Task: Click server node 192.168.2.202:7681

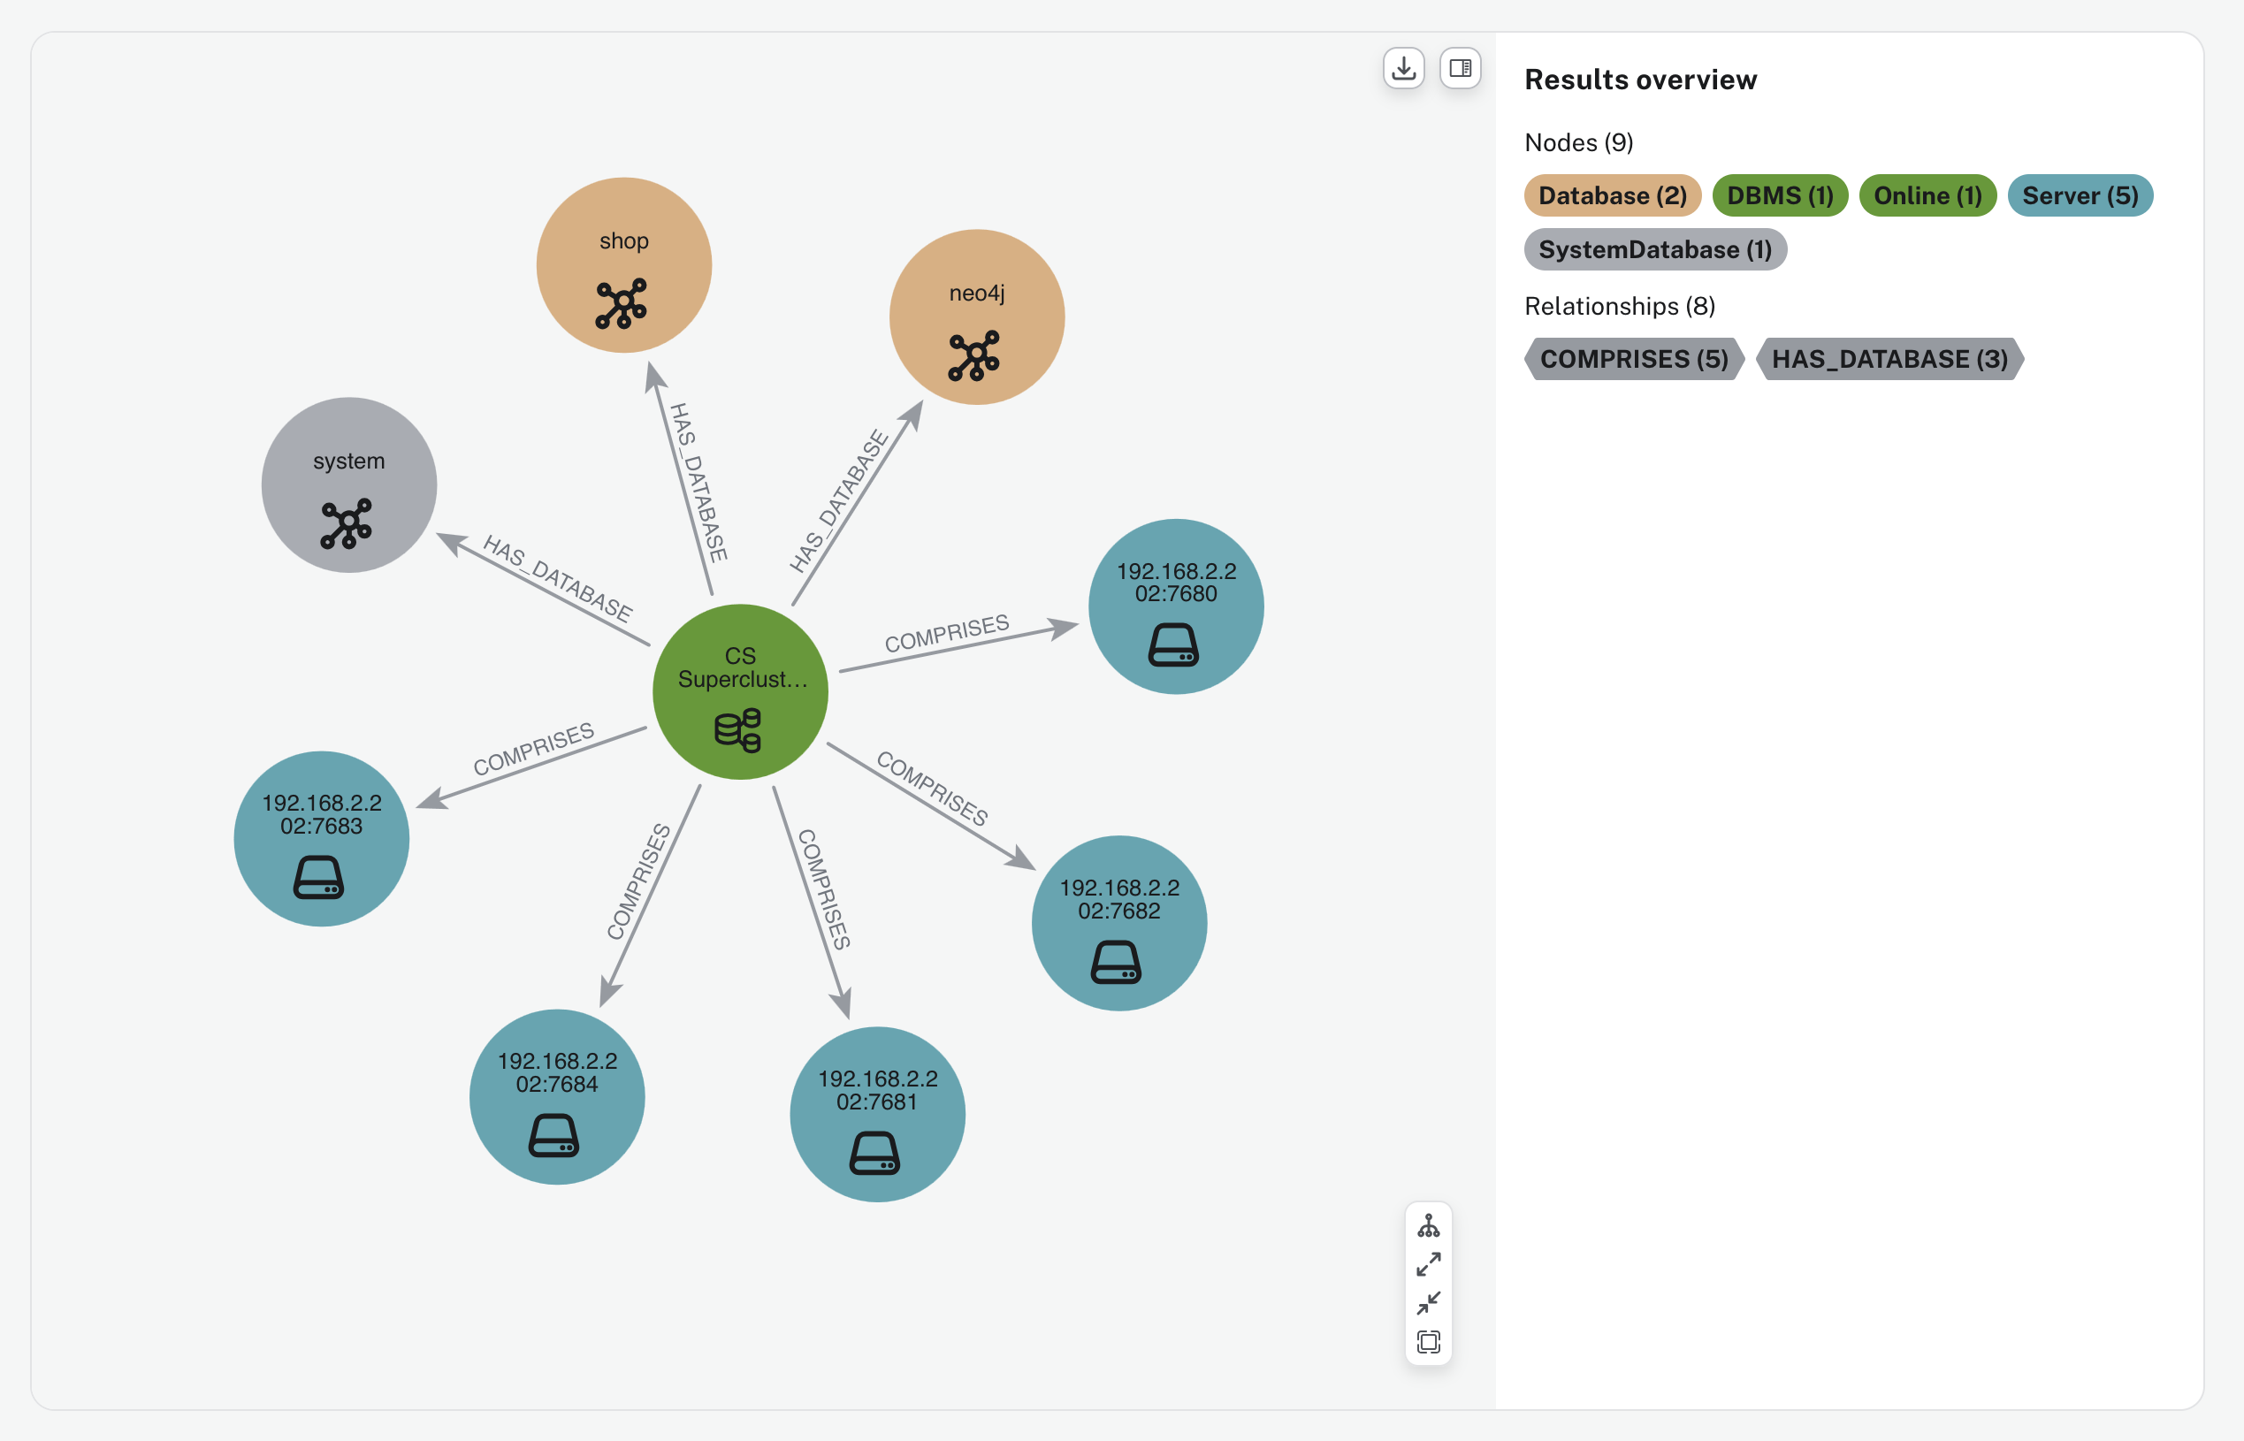Action: [x=878, y=1114]
